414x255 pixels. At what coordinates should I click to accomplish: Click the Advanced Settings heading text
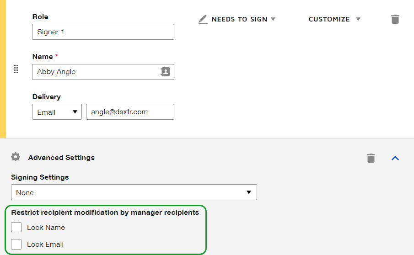pyautogui.click(x=61, y=157)
